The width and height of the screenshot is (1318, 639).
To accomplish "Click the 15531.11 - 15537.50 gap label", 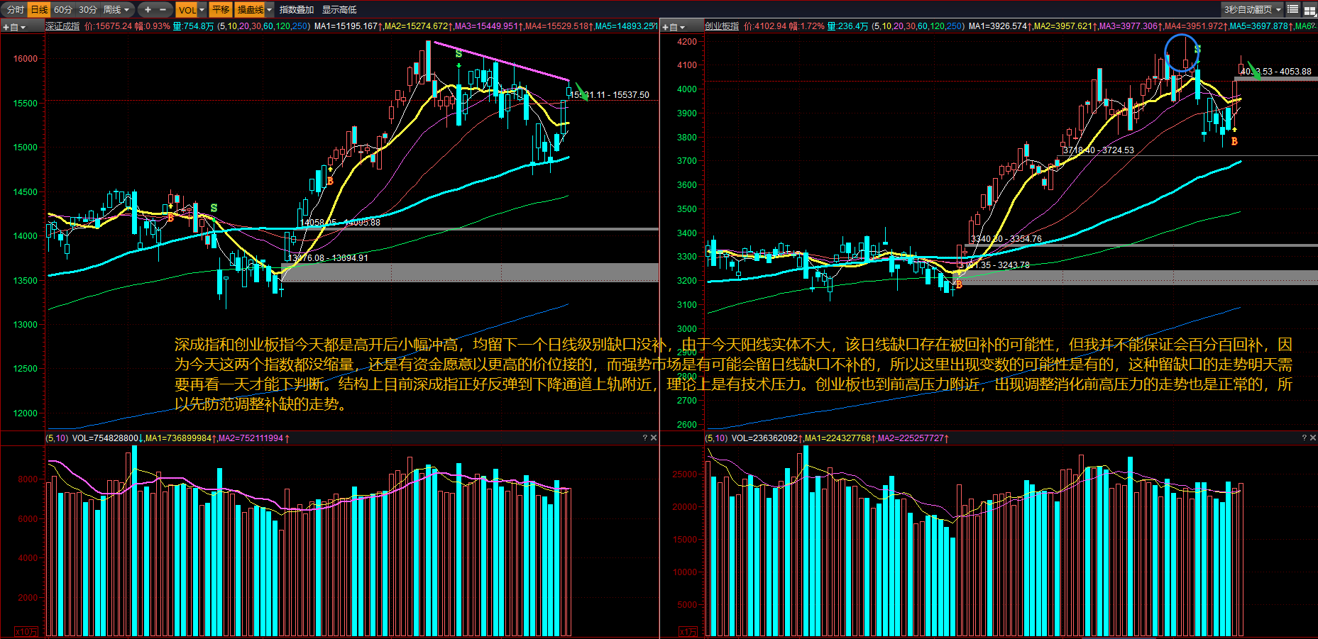I will 610,94.
